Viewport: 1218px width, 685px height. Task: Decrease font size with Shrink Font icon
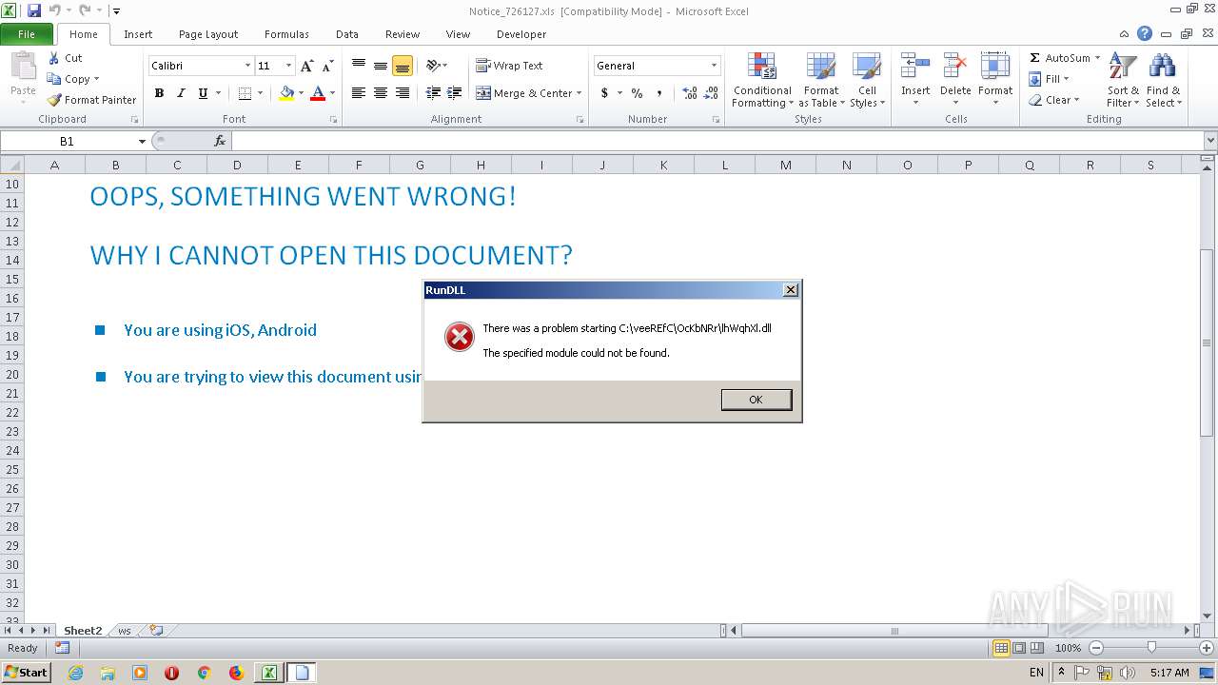click(327, 66)
